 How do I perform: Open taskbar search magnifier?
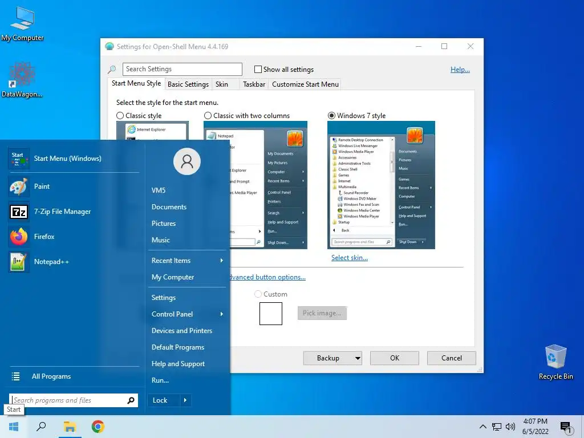click(41, 427)
